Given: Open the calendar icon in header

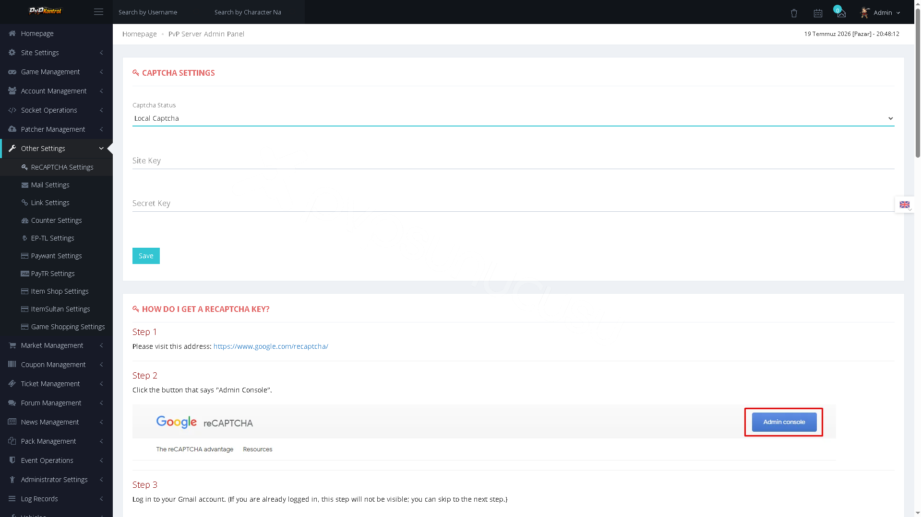Looking at the screenshot, I should pyautogui.click(x=818, y=13).
